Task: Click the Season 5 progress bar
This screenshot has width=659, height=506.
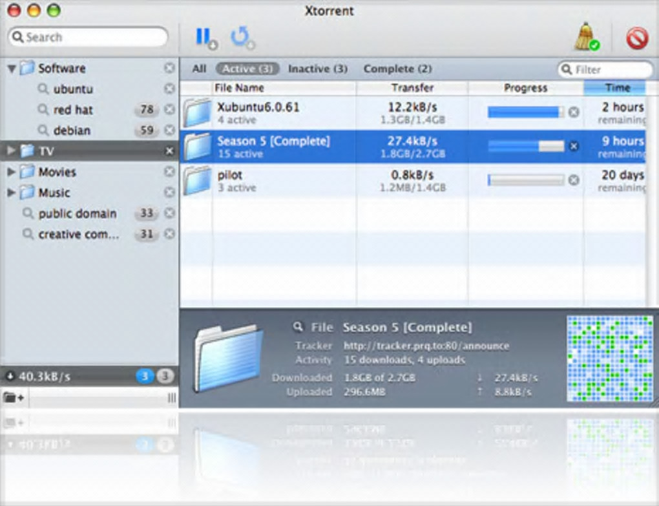Action: [x=526, y=146]
